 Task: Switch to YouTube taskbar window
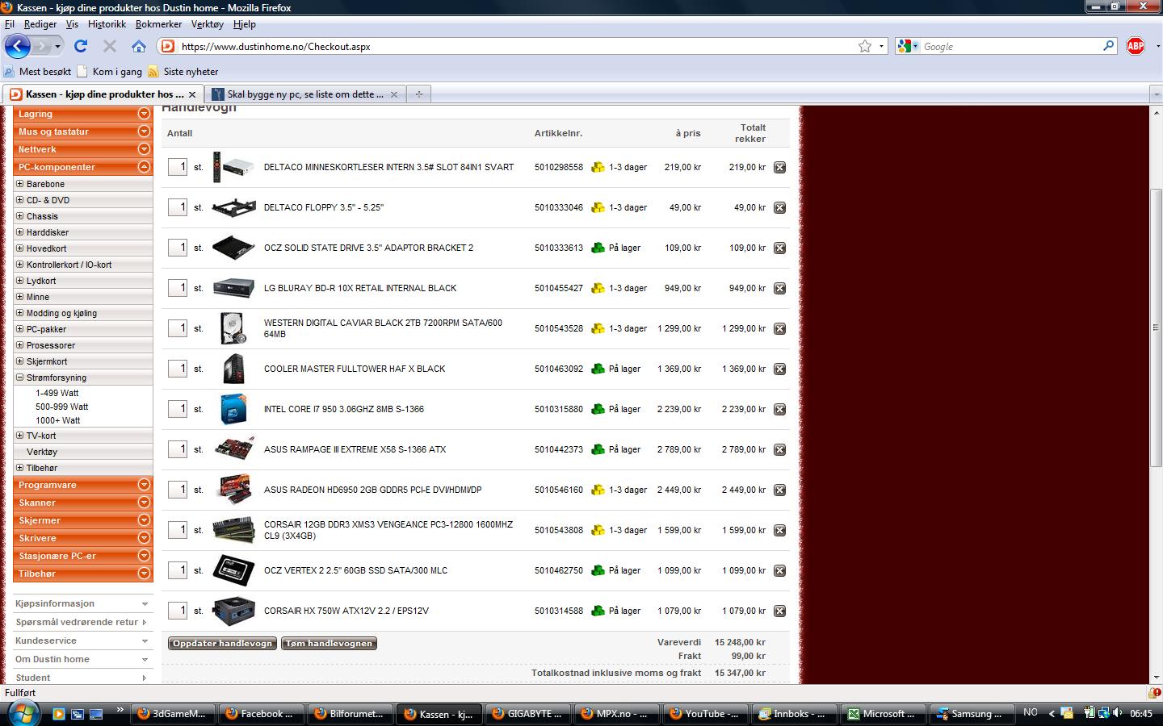[704, 713]
